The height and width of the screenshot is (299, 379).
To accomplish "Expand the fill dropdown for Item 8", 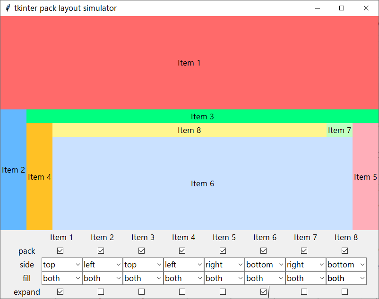I will pyautogui.click(x=346, y=278).
